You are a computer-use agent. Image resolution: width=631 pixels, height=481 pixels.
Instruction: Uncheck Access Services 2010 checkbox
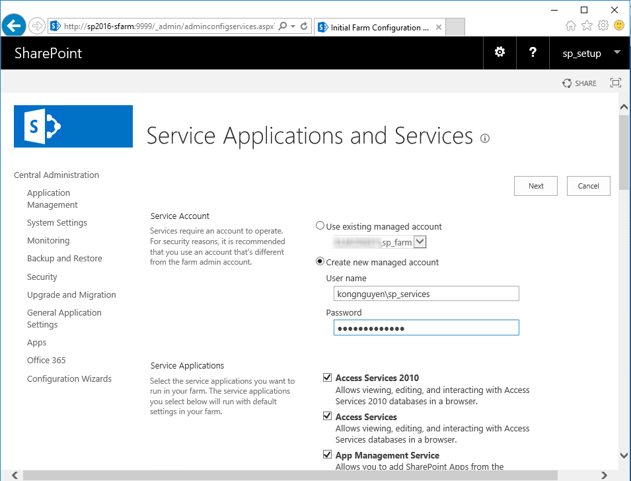click(327, 378)
